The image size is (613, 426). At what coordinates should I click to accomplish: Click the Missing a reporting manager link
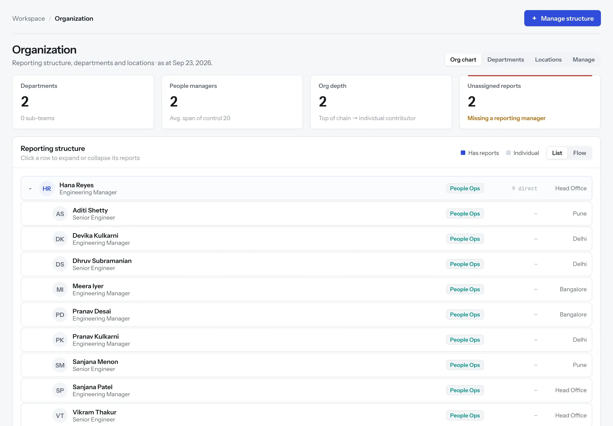pos(506,118)
